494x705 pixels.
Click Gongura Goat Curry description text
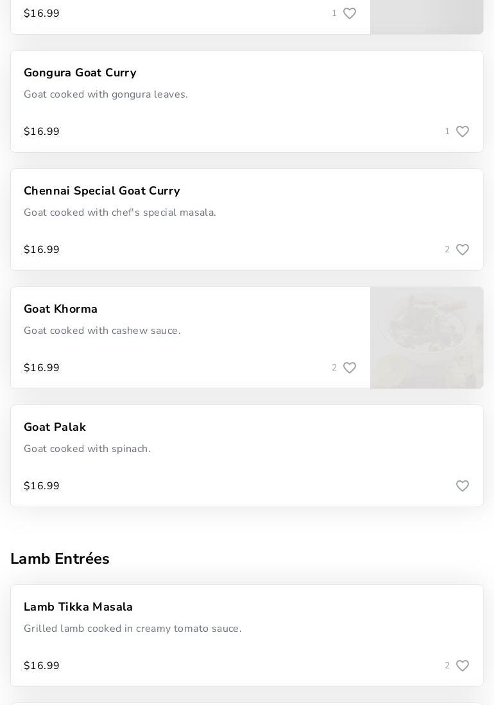tap(106, 94)
